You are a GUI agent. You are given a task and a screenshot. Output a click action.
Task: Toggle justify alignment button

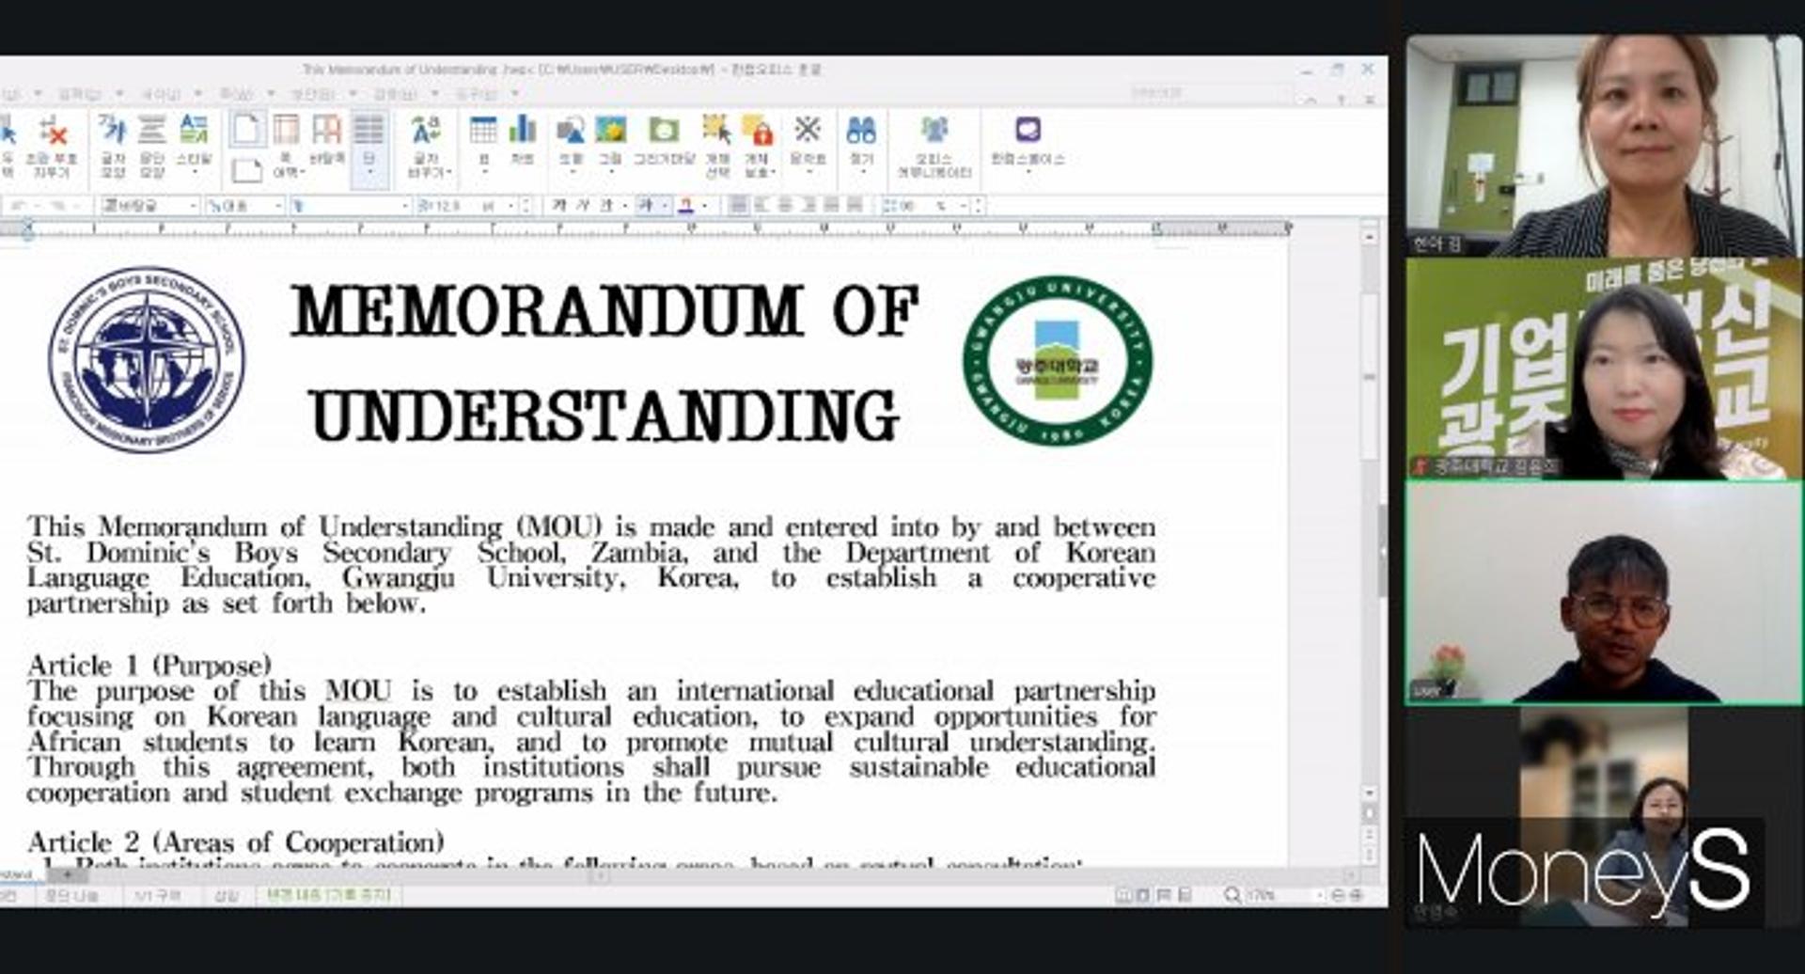click(x=740, y=204)
